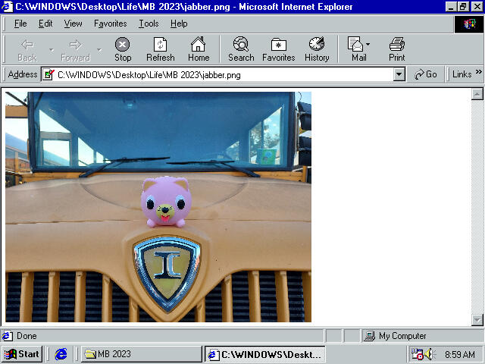The height and width of the screenshot is (364, 485).
Task: Click the Back navigation arrow icon
Action: (27, 45)
